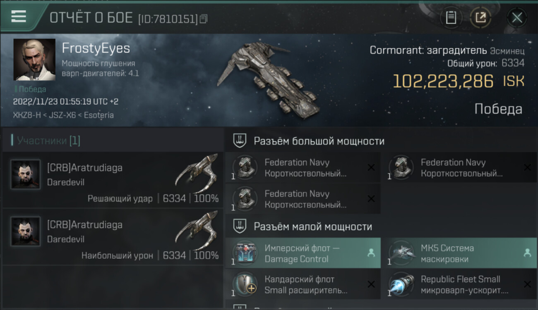Toggle the X mark on third Federation Navy module

[371, 199]
